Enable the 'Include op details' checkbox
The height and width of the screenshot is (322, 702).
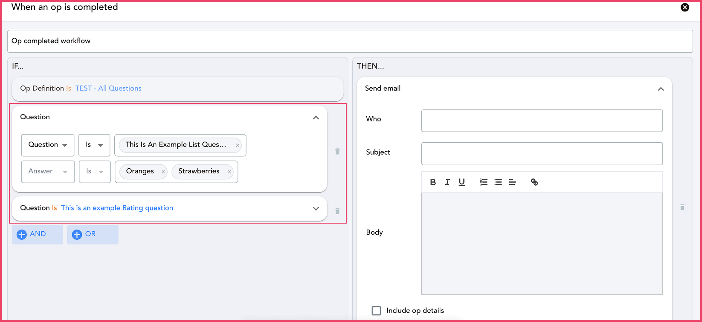(x=376, y=311)
